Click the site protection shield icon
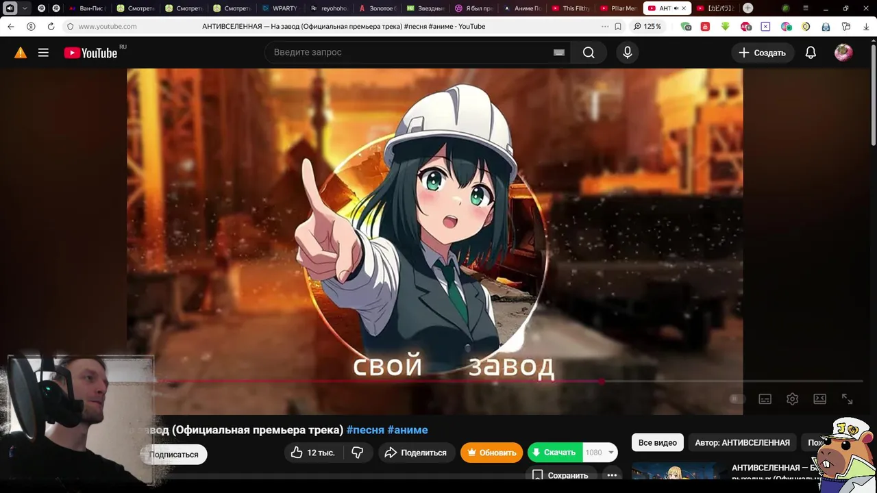The image size is (877, 493). (x=70, y=26)
